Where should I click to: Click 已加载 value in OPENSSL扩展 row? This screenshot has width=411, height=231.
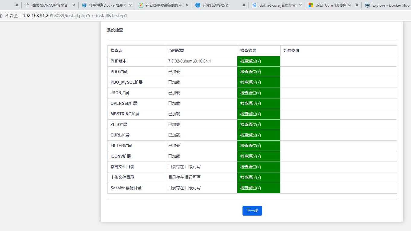(174, 103)
